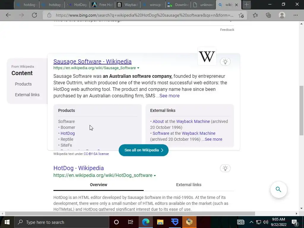Switch to the HotDog tab

coord(77,5)
